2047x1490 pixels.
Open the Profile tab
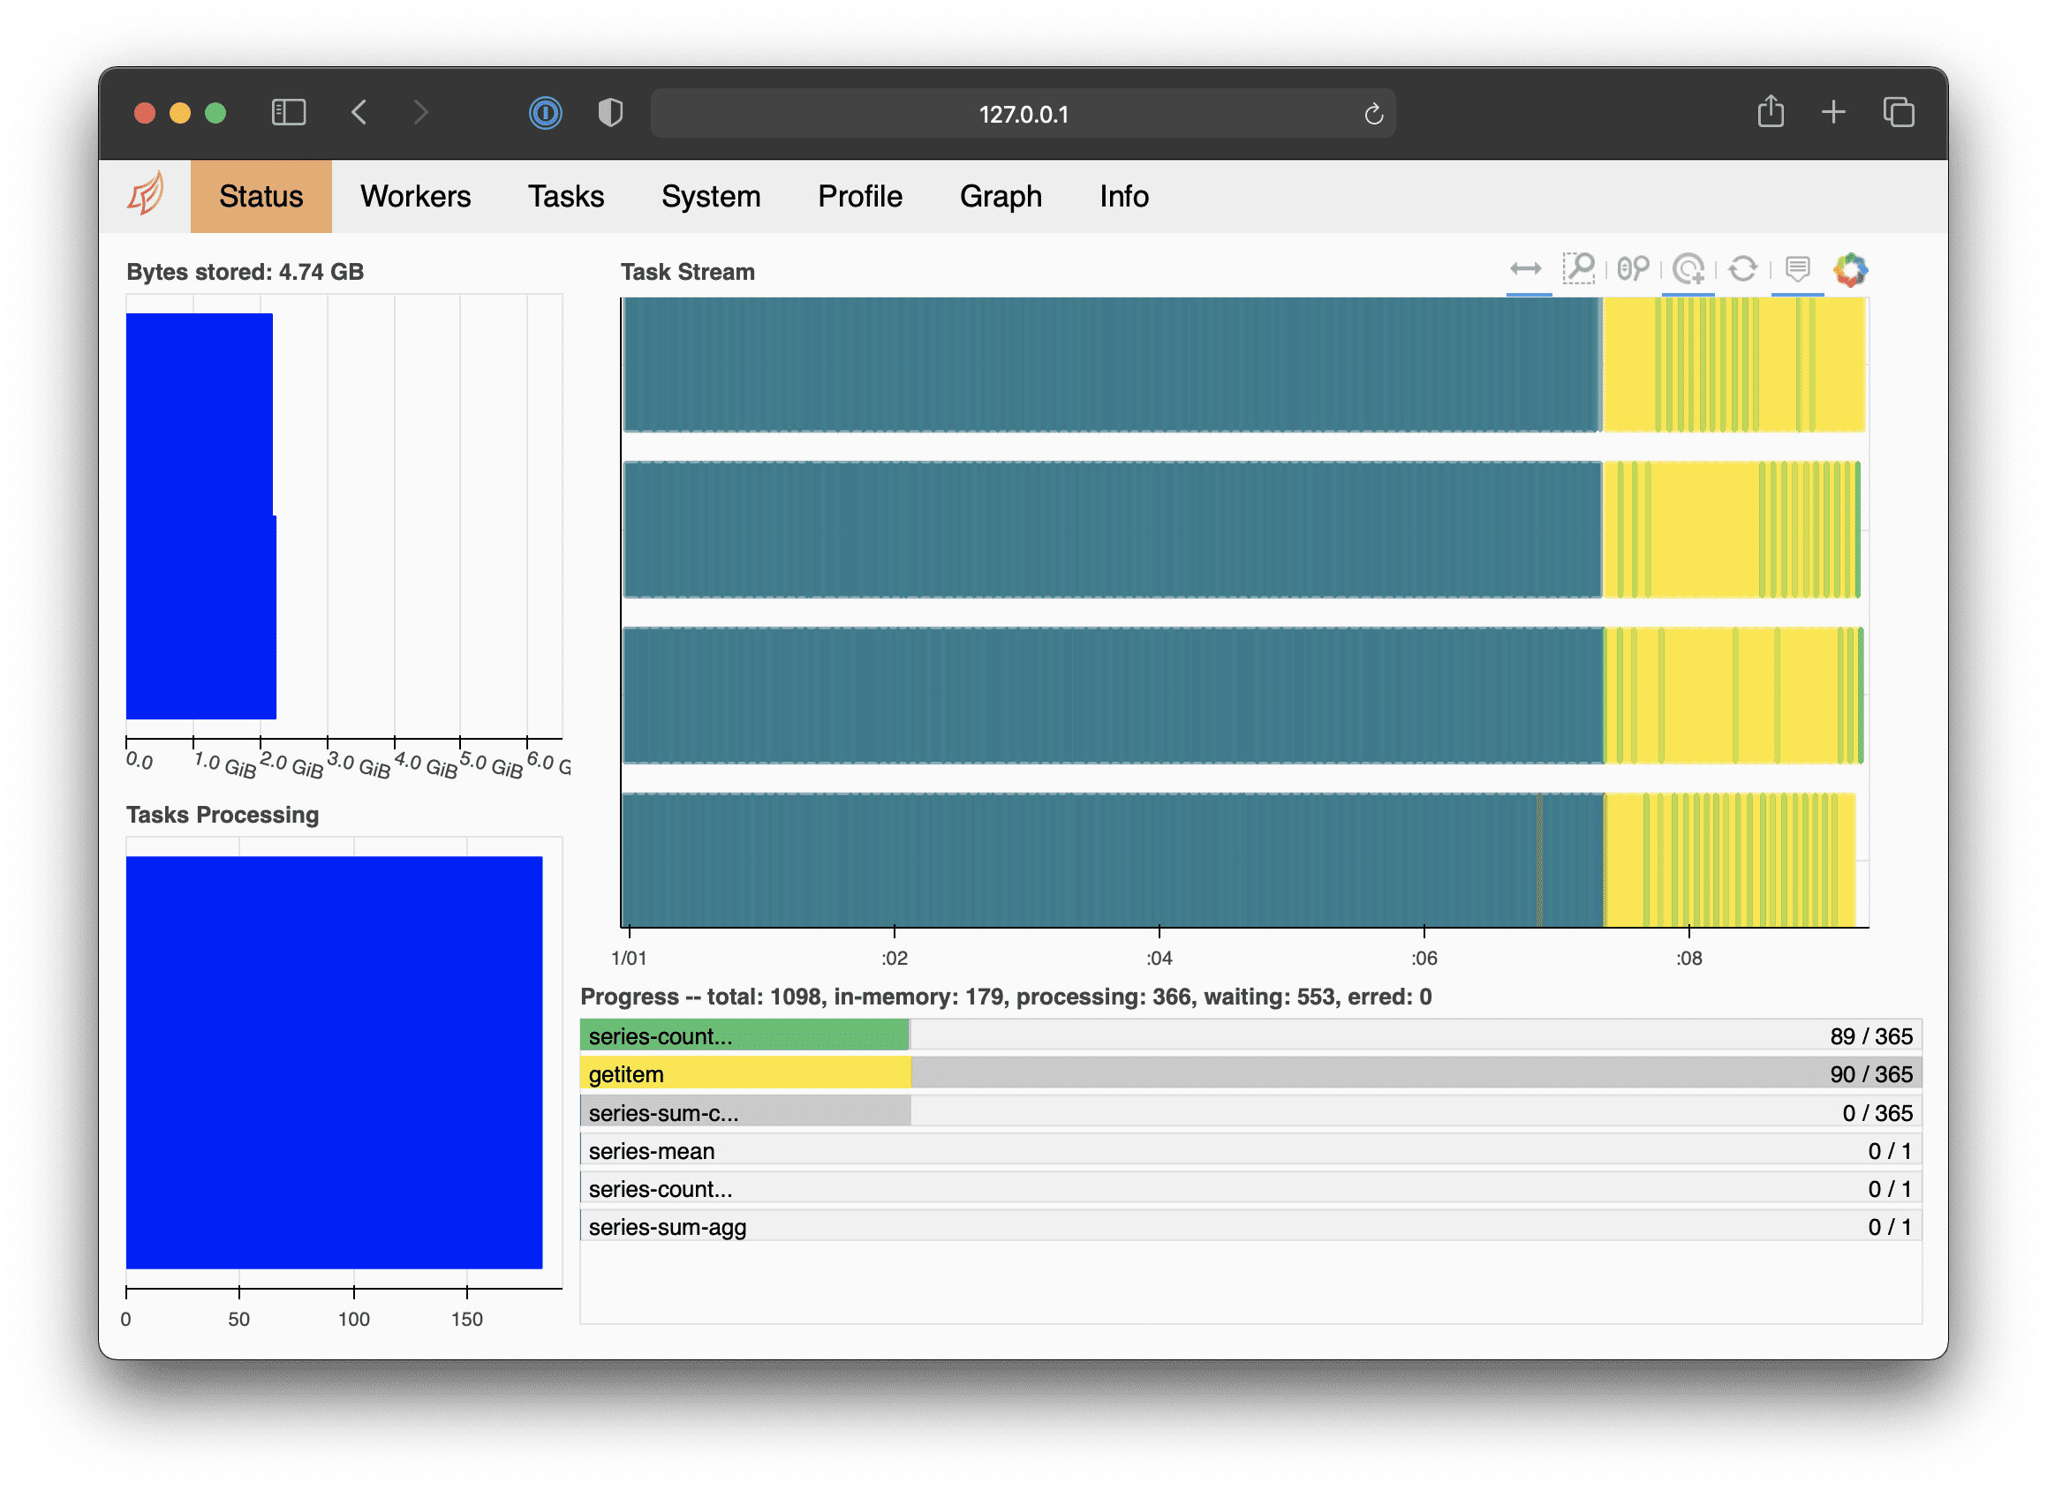(x=861, y=197)
